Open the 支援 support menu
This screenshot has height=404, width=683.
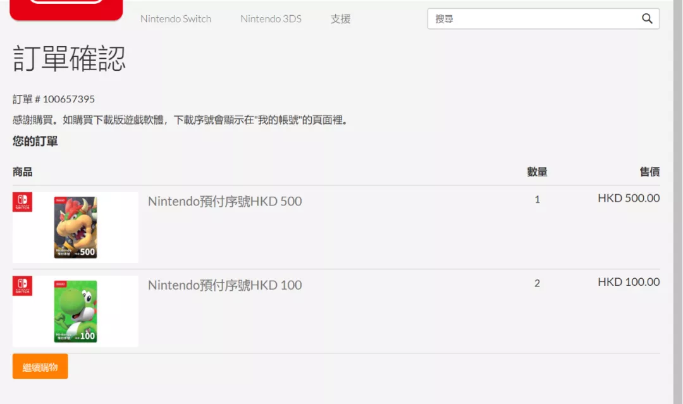tap(340, 19)
